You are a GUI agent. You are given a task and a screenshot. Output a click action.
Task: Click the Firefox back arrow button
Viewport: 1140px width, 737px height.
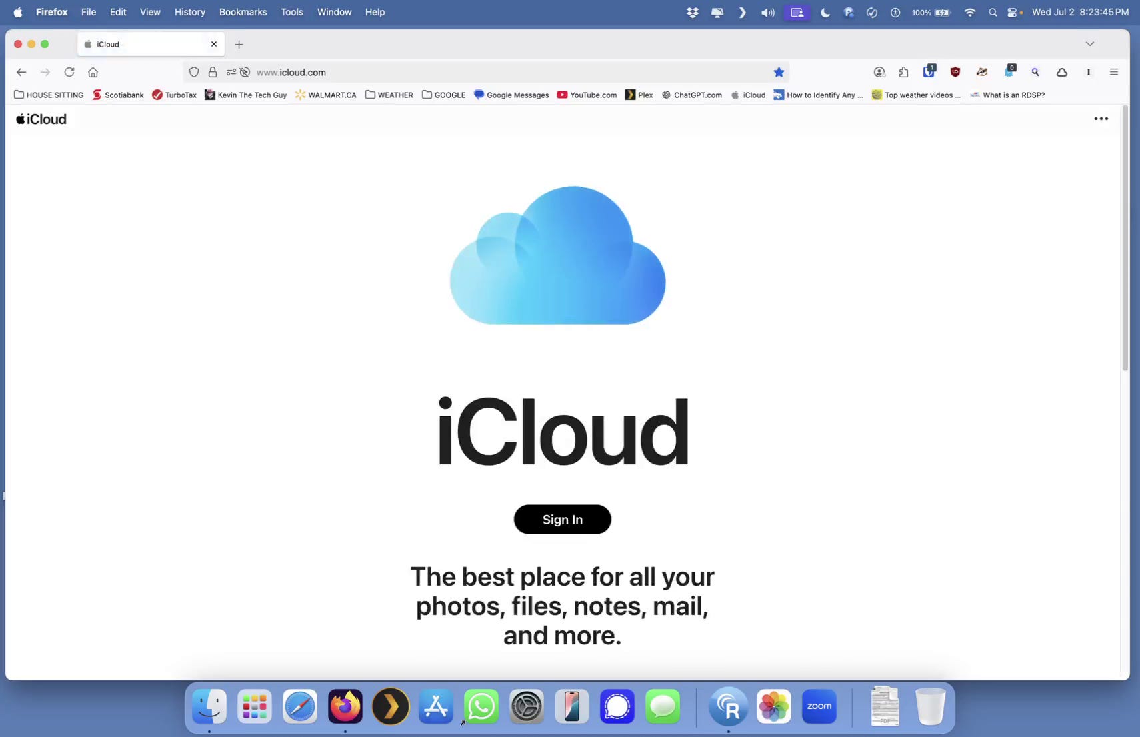click(21, 72)
